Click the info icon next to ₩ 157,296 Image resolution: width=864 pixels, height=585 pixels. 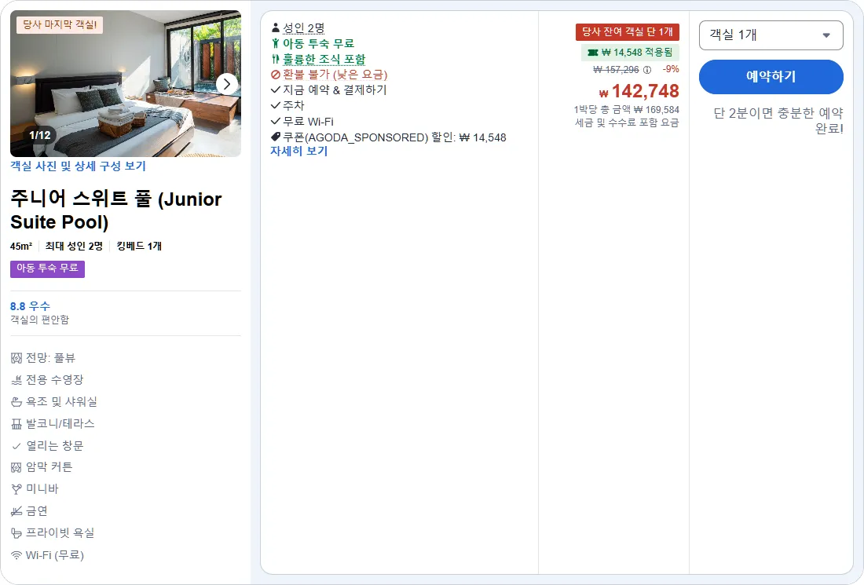[647, 70]
